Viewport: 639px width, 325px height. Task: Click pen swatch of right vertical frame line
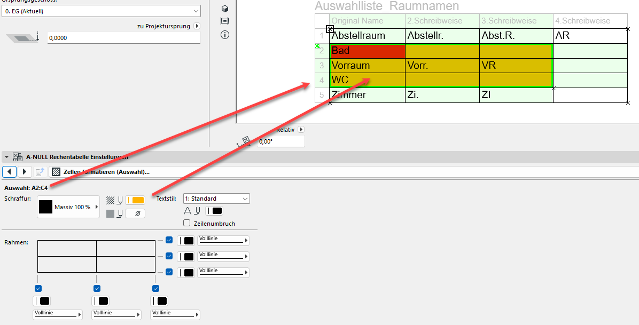[159, 301]
